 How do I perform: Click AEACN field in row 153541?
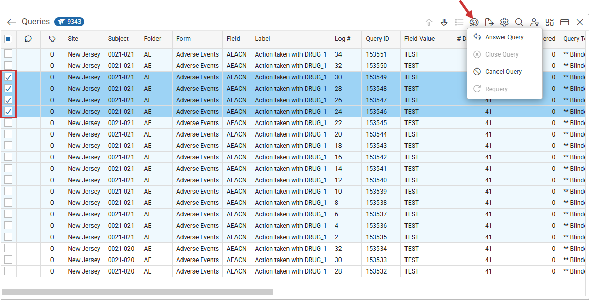point(237,168)
